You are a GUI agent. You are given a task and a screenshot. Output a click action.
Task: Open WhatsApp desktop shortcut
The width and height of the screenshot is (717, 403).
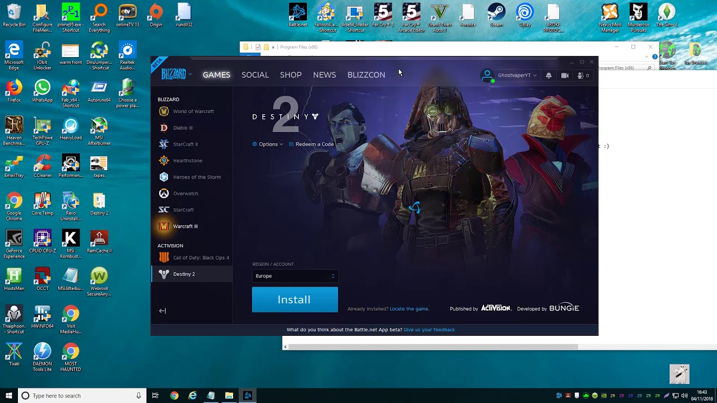(x=43, y=91)
